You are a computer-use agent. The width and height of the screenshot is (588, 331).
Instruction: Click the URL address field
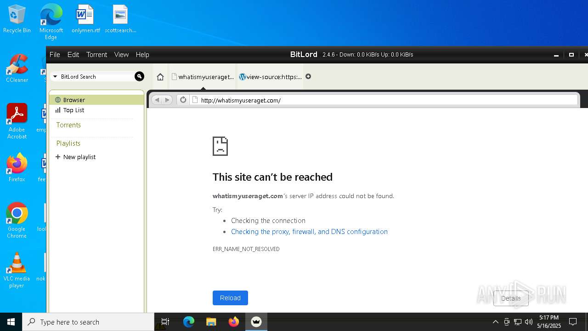pos(384,100)
